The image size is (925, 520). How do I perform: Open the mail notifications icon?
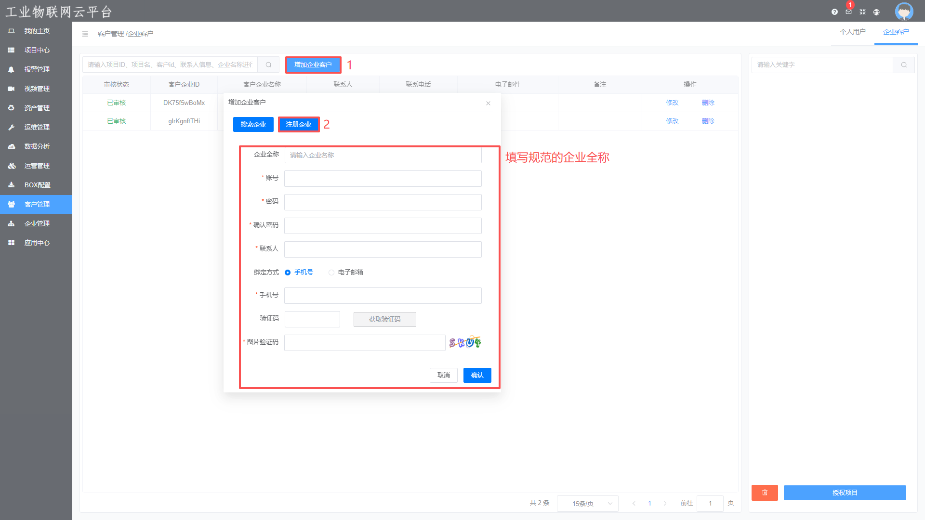[848, 12]
